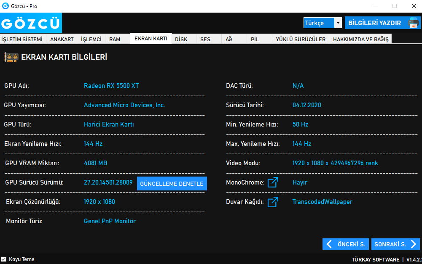Screen dimensions: 422x264
Task: Click Bilgileri Yazdır button
Action: 382,23
